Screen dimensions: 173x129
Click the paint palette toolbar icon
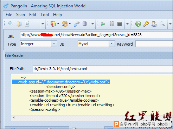[x=65, y=24]
